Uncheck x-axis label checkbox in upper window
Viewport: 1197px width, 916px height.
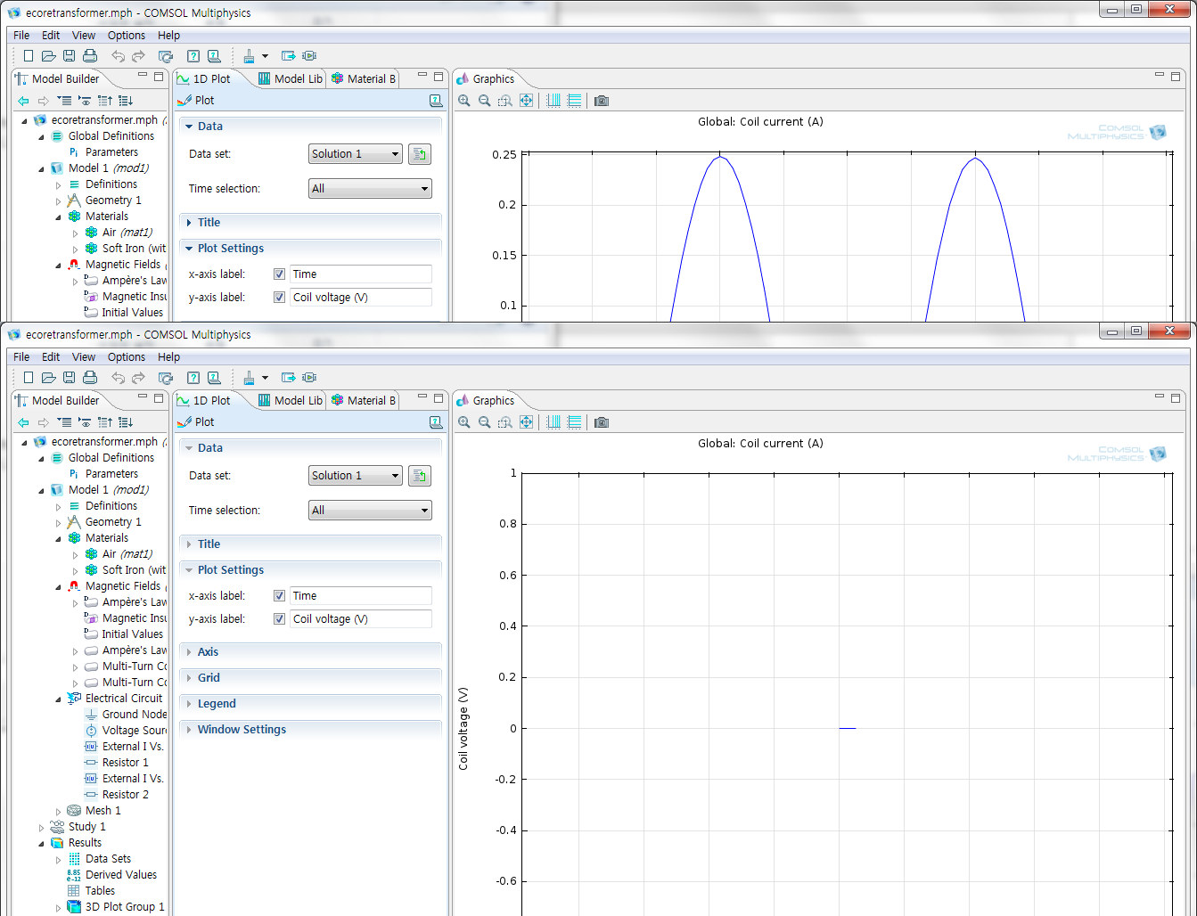(x=280, y=274)
